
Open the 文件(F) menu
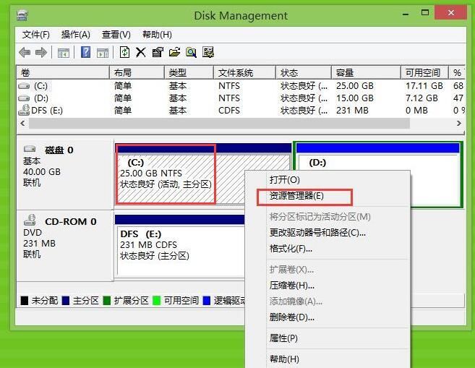point(35,35)
